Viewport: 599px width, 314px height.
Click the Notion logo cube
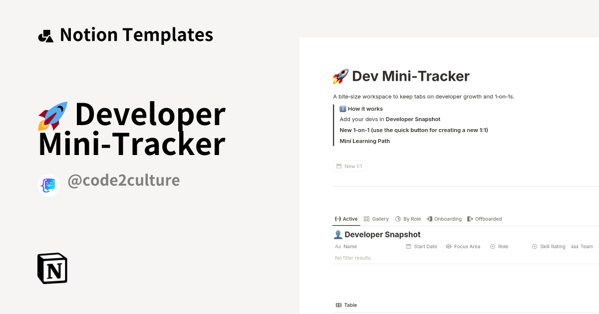pos(52,268)
